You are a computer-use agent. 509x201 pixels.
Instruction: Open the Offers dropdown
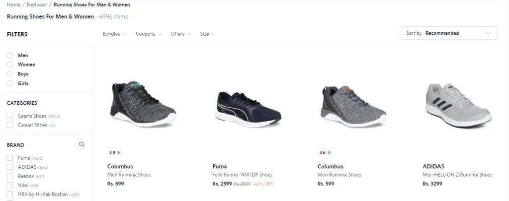(181, 34)
